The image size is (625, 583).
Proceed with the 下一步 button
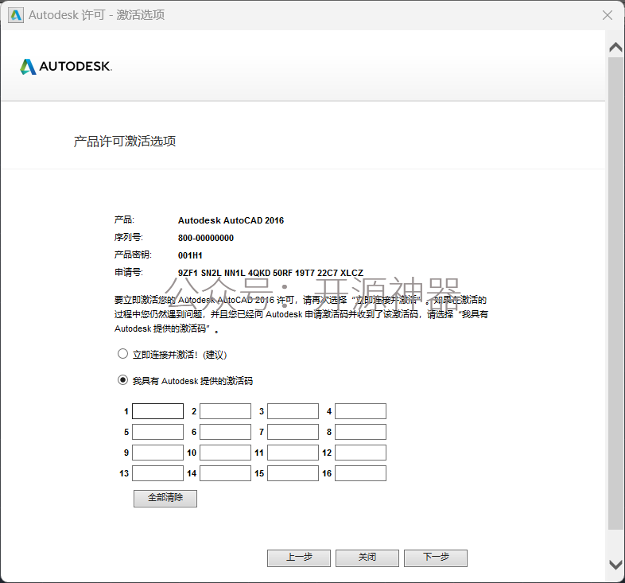tap(436, 558)
